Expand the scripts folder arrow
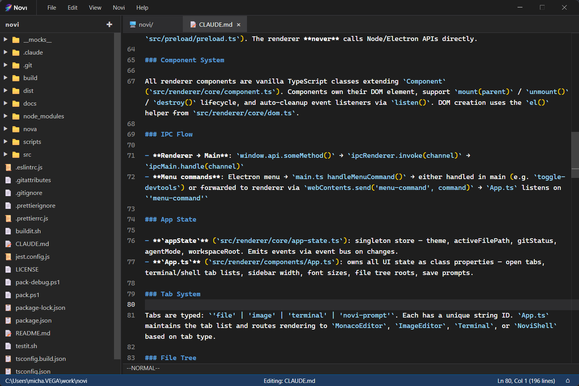 [x=5, y=142]
